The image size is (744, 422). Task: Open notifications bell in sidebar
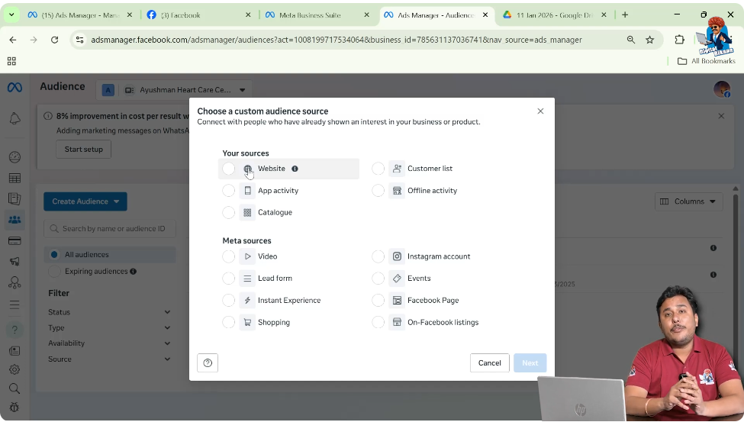[x=14, y=119]
